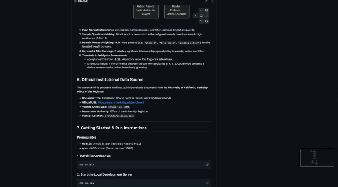
Task: Click the 'Sample Question Matching:' label
Action: [99, 34]
